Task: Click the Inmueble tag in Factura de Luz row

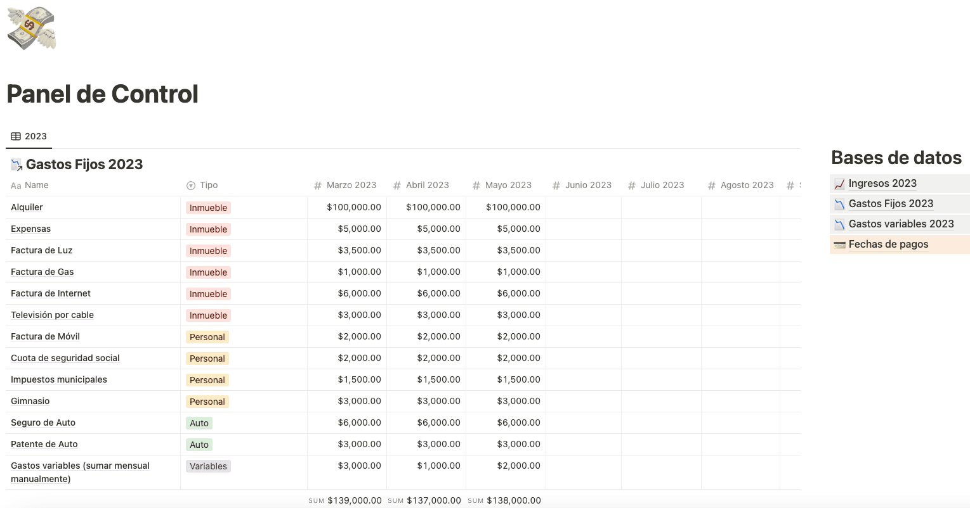Action: [x=208, y=251]
